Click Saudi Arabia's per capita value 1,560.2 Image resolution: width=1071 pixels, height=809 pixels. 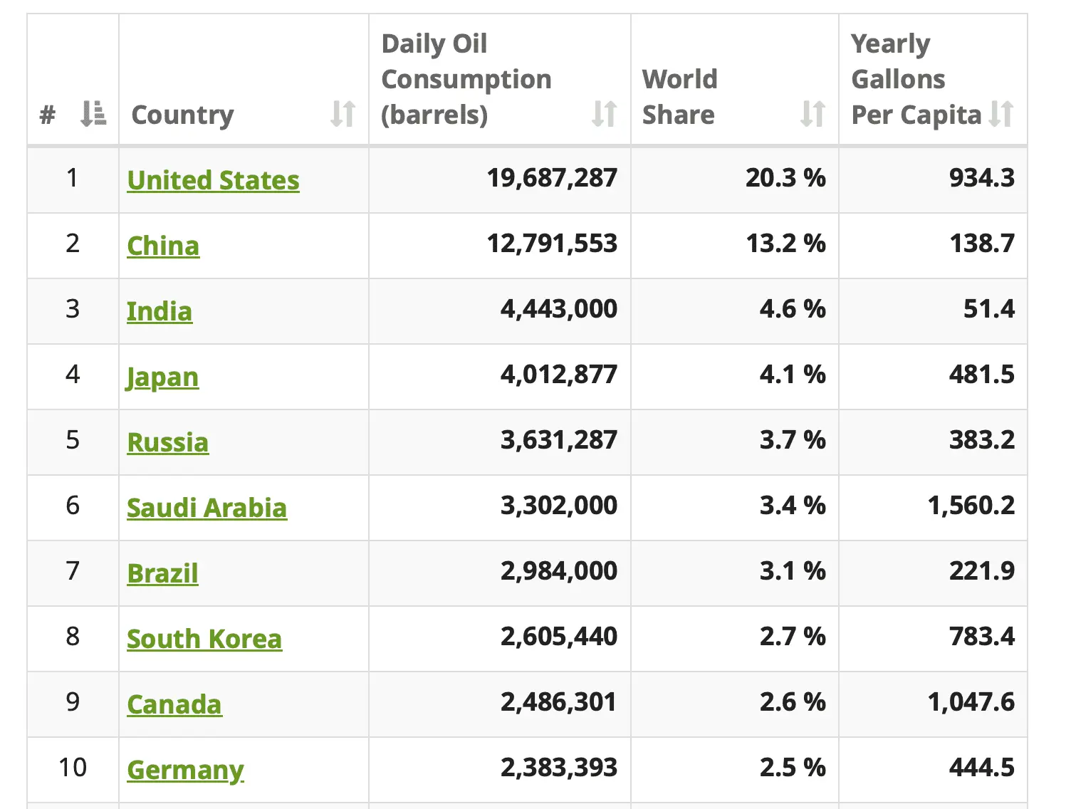(x=971, y=506)
